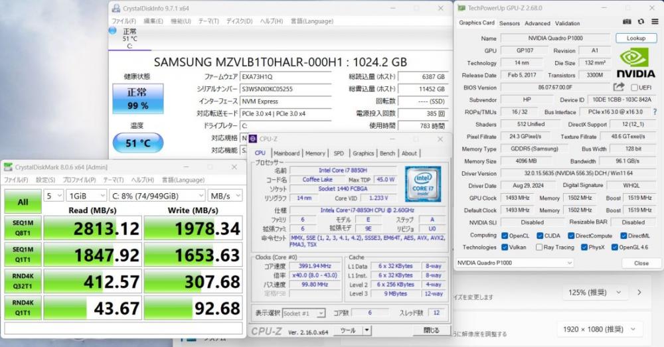The image size is (664, 347).
Task: Open the プロファイル(P) menu in CrystalDiskMark
Action: (79, 180)
